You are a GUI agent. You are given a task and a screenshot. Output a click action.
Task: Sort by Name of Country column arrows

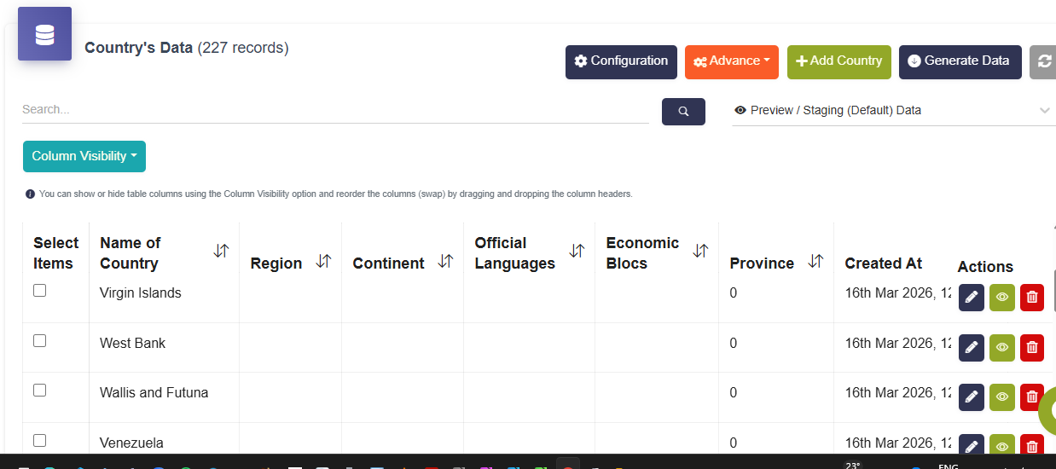tap(221, 251)
